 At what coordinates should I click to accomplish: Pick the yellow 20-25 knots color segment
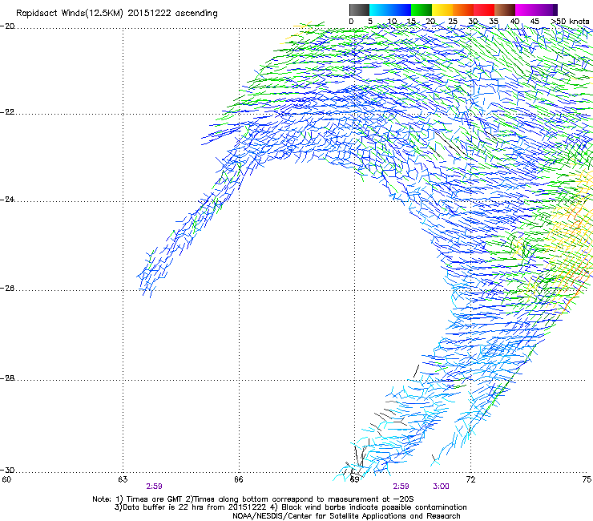pos(442,10)
